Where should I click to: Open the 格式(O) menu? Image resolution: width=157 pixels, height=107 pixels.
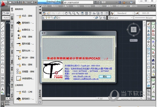point(55,6)
